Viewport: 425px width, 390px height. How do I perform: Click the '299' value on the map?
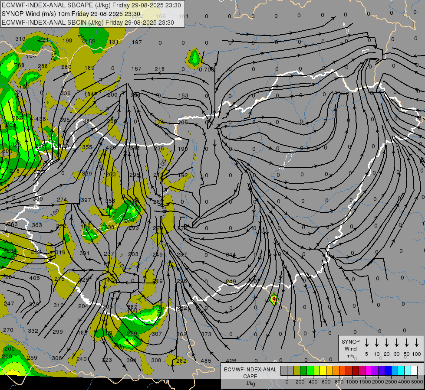(x=57, y=331)
